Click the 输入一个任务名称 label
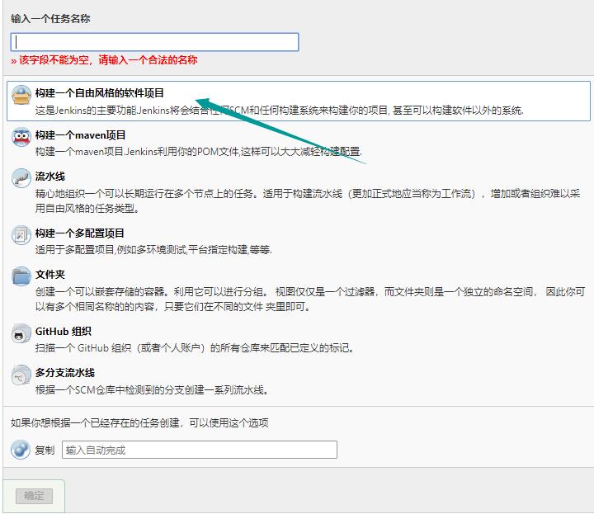The width and height of the screenshot is (594, 514). tap(50, 19)
